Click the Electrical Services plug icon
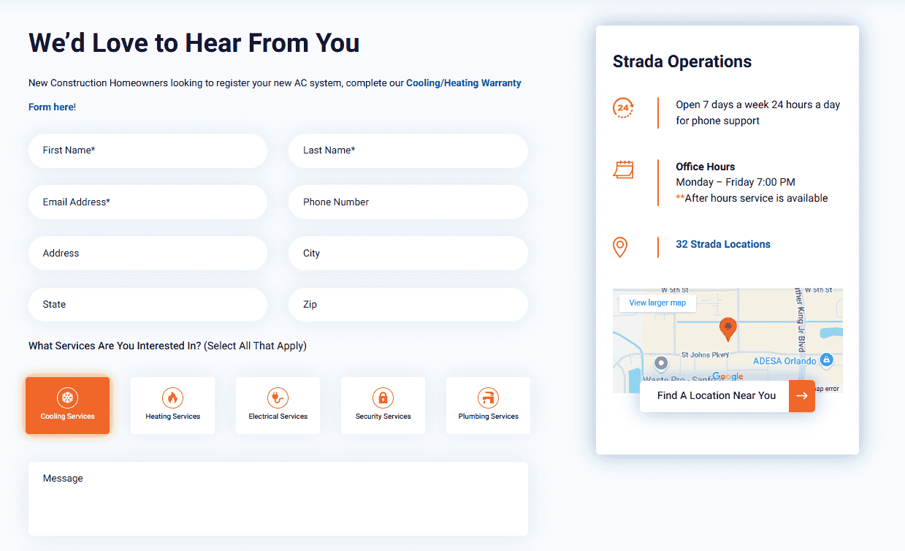This screenshot has width=905, height=551. 278,398
